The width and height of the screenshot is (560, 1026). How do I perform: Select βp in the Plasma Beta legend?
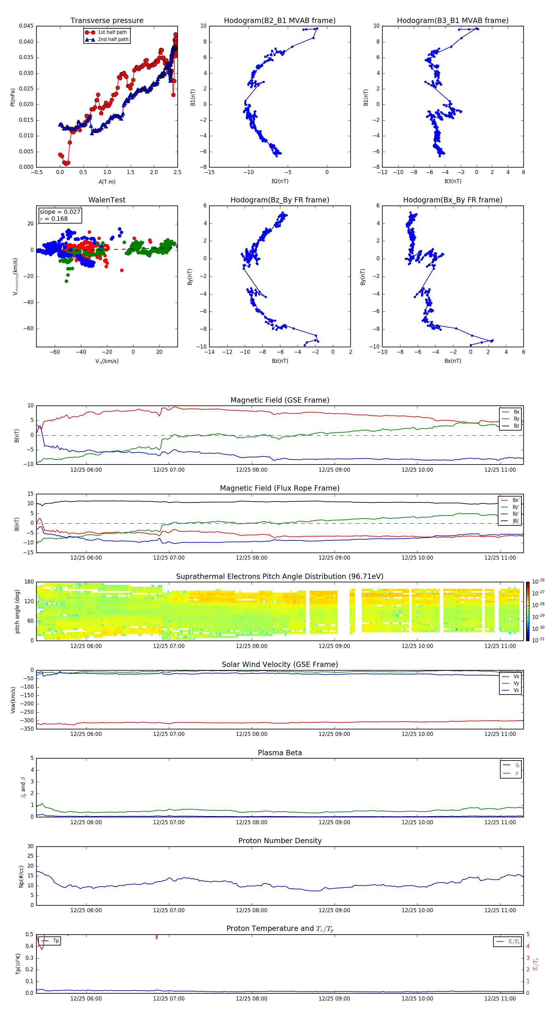coord(511,765)
